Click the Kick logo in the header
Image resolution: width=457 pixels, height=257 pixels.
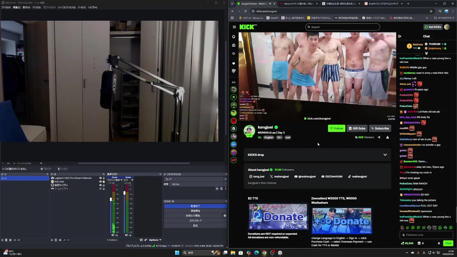(x=248, y=27)
